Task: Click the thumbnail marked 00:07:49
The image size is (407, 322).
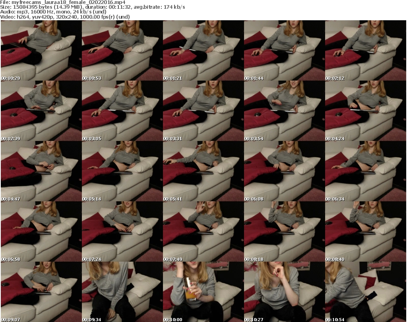Action: [x=203, y=231]
